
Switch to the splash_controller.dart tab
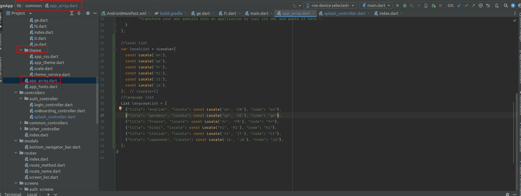pos(344,13)
